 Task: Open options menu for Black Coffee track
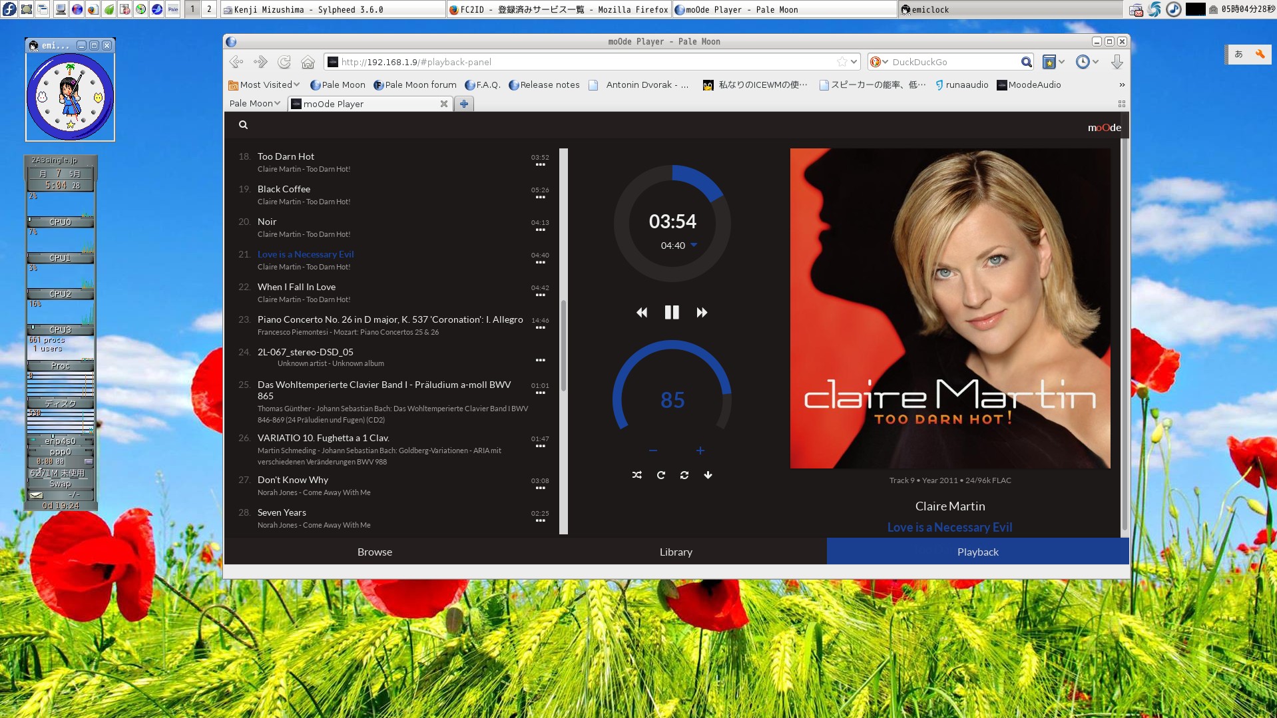540,198
